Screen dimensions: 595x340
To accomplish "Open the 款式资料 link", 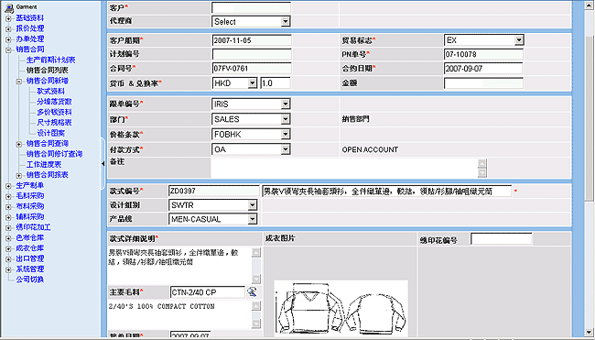I will (x=51, y=91).
